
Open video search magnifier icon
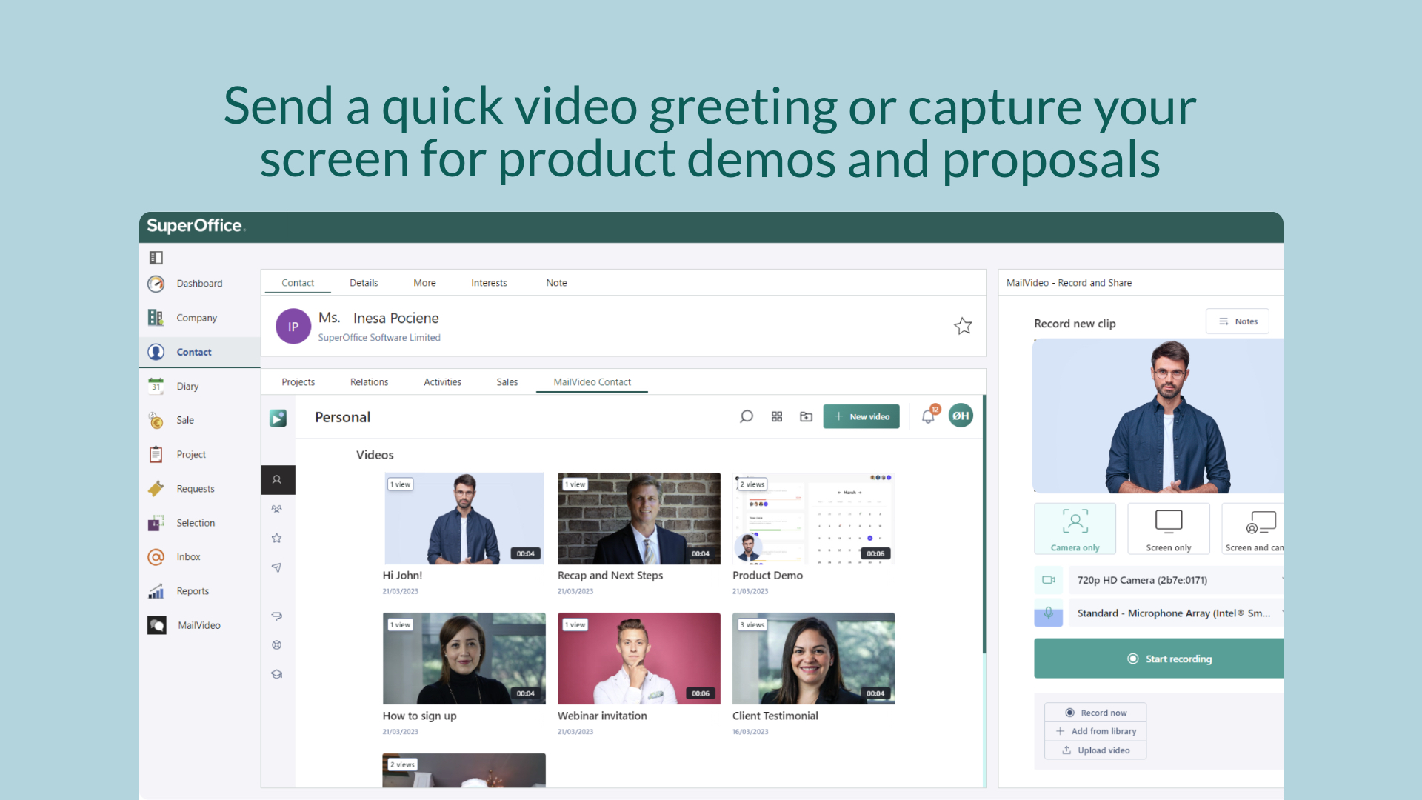pyautogui.click(x=747, y=416)
